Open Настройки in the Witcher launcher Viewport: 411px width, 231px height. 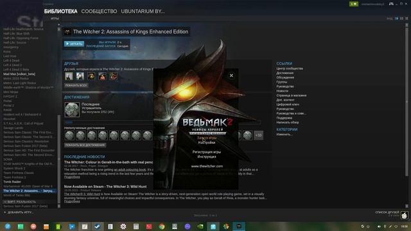click(207, 142)
